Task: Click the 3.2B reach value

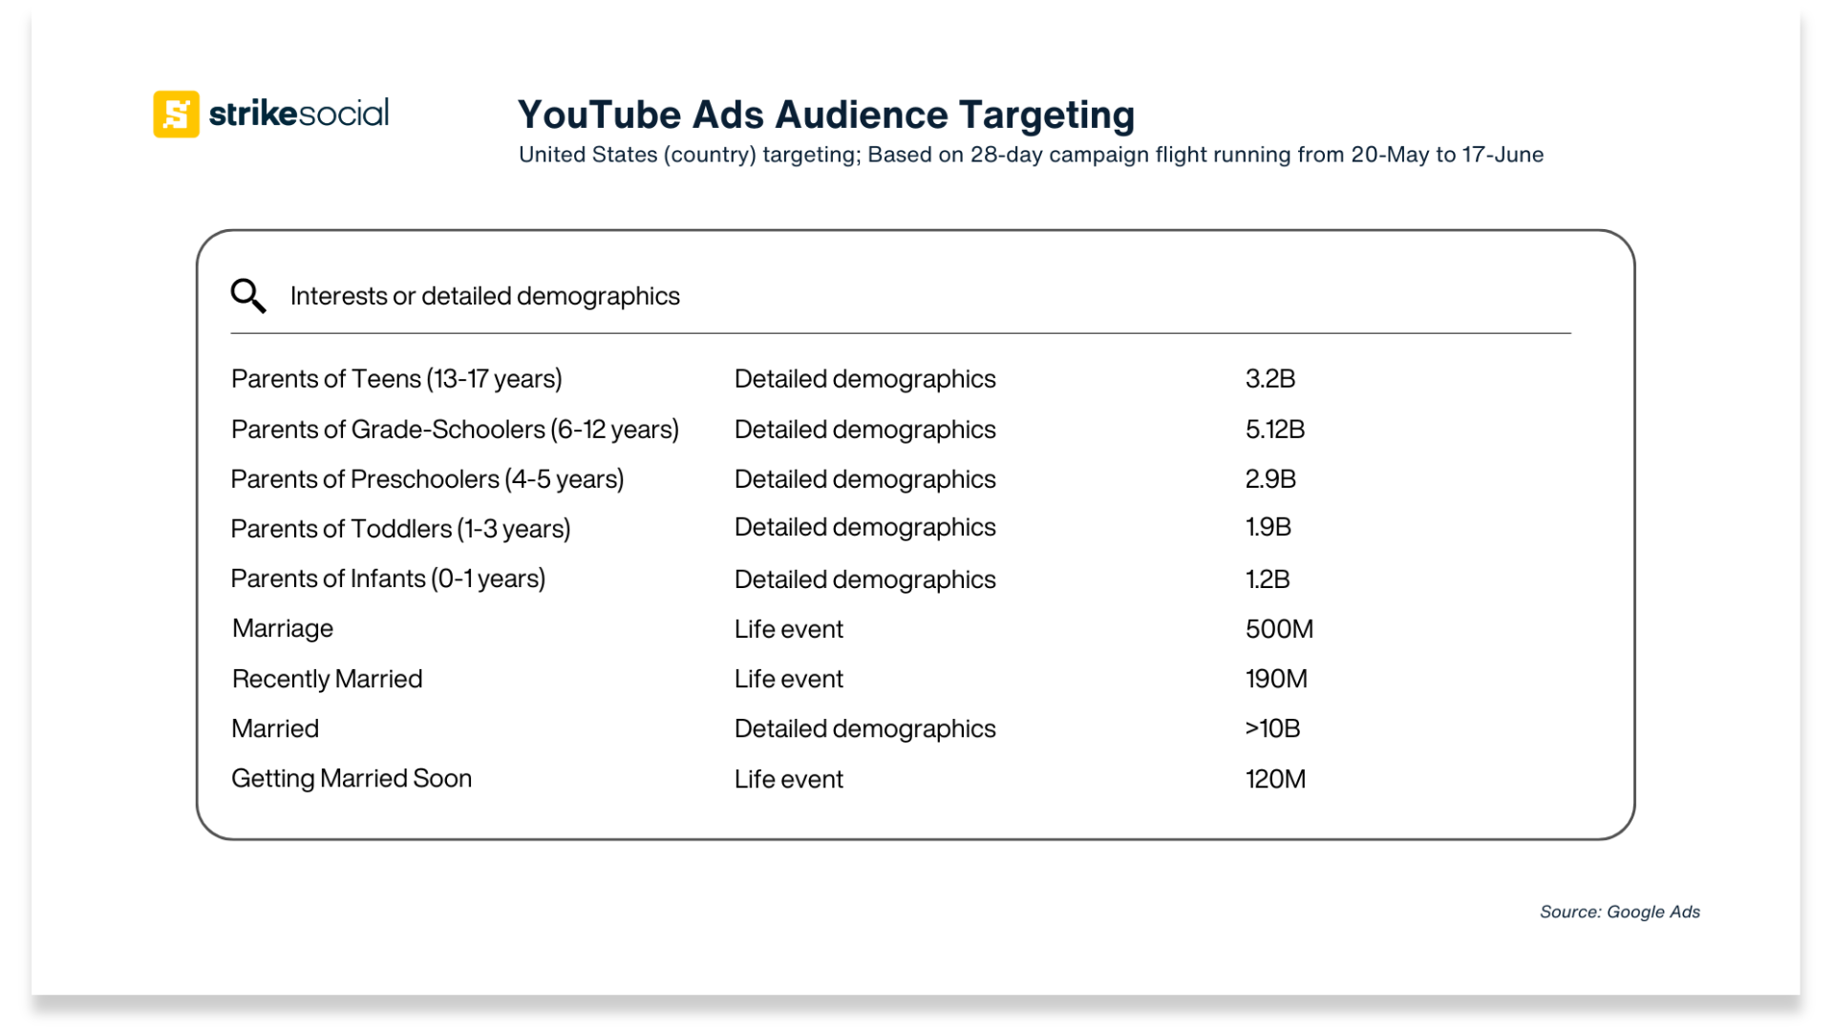Action: click(x=1270, y=379)
